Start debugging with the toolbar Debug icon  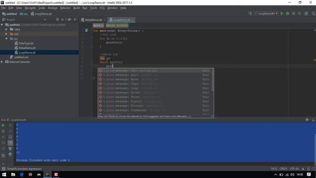pyautogui.click(x=287, y=13)
